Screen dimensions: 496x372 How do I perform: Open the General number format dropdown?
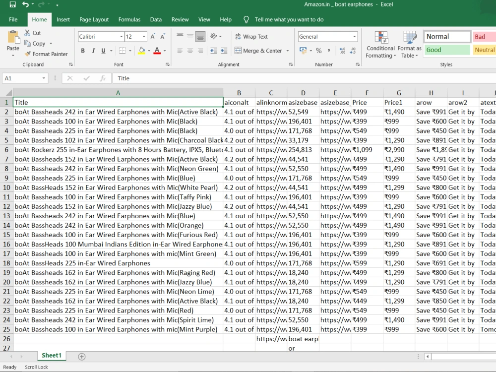[354, 36]
